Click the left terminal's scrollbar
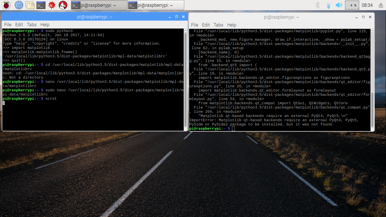 (x=185, y=79)
